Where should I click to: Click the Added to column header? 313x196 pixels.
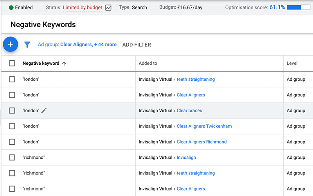coord(148,64)
